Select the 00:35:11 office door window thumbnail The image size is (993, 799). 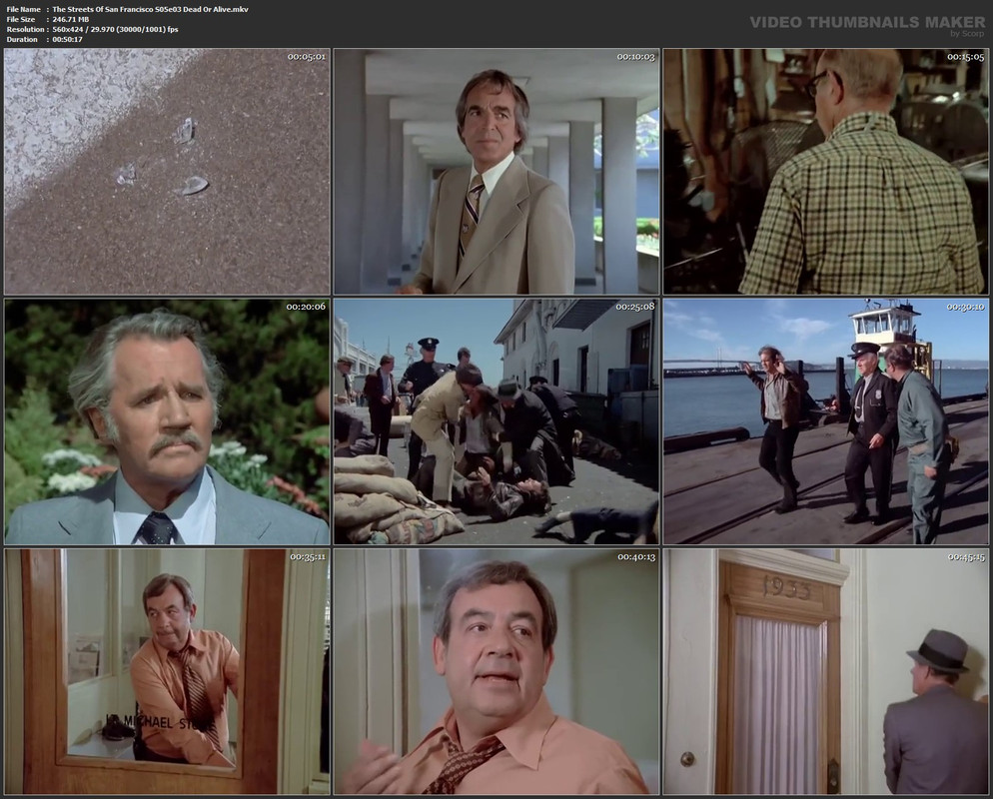pyautogui.click(x=167, y=672)
